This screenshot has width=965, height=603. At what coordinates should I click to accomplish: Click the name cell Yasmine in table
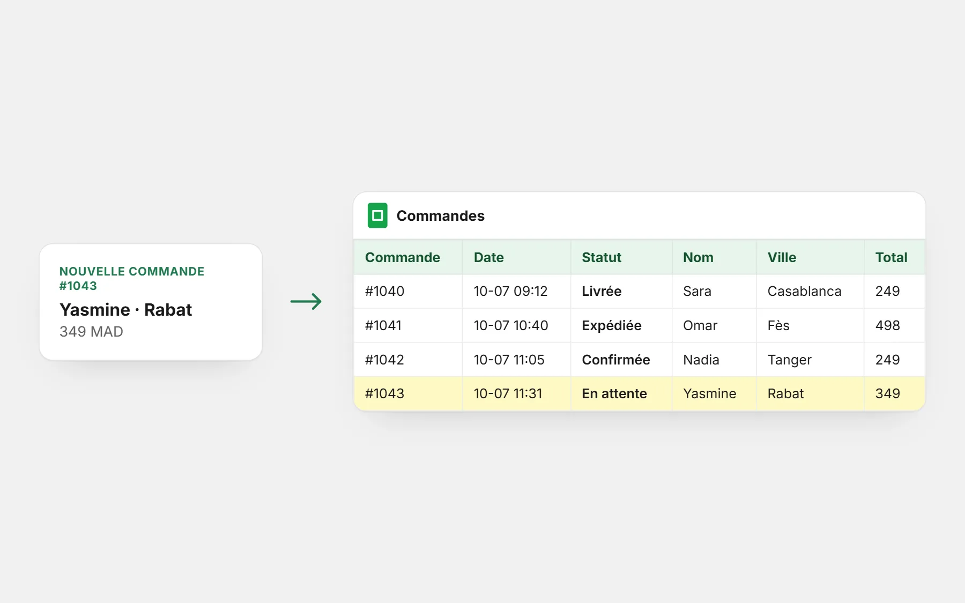(714, 393)
